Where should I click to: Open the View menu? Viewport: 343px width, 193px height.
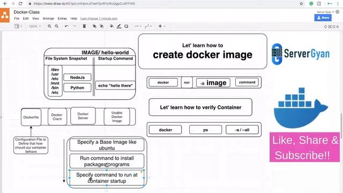pyautogui.click(x=35, y=19)
